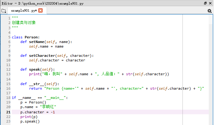214x125 pixels.
Task: Click the -1 value on line 21
Action: pyautogui.click(x=53, y=112)
